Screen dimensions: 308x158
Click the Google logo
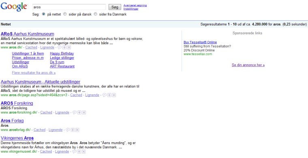coord(14,7)
